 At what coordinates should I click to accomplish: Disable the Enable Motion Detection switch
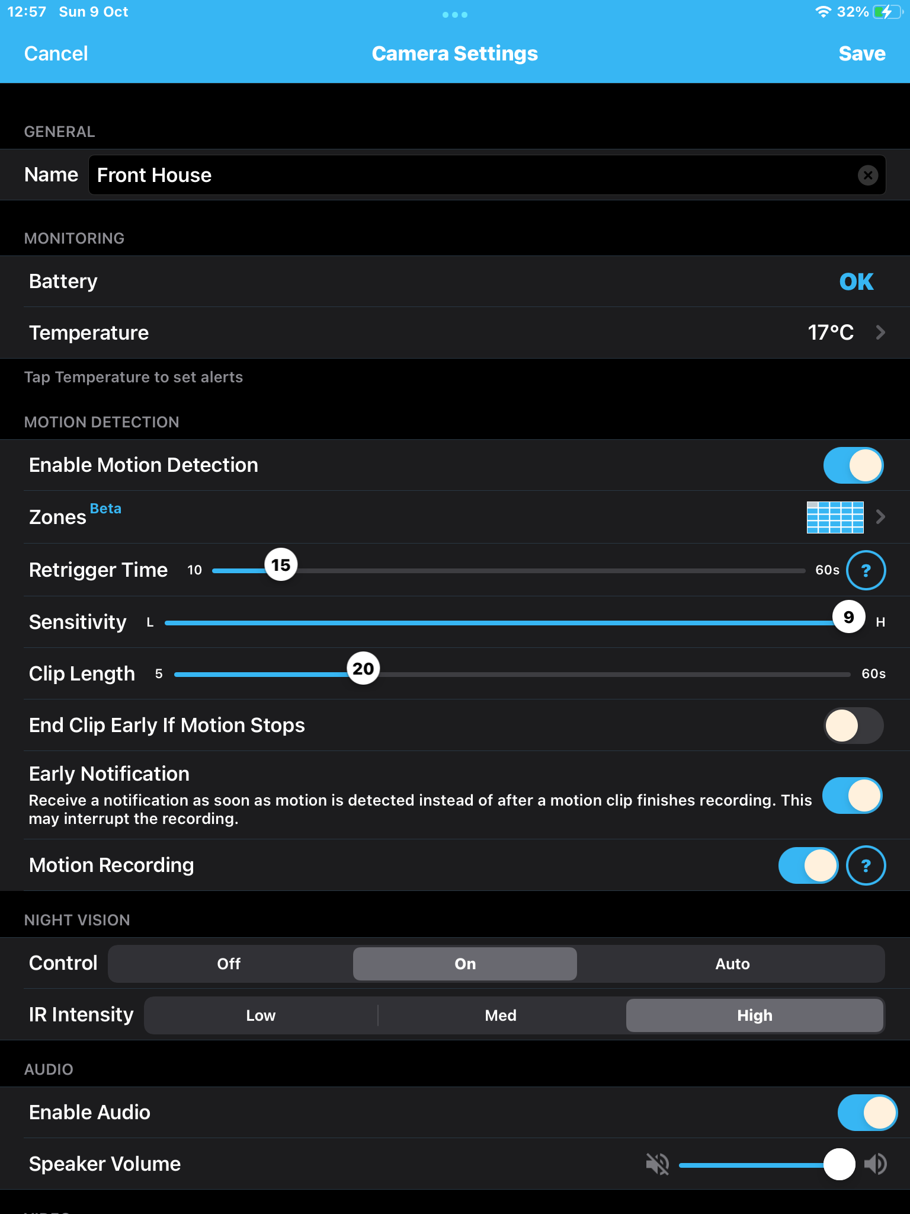853,465
